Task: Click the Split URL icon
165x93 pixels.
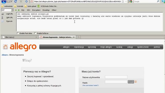Action: (x=2, y=18)
